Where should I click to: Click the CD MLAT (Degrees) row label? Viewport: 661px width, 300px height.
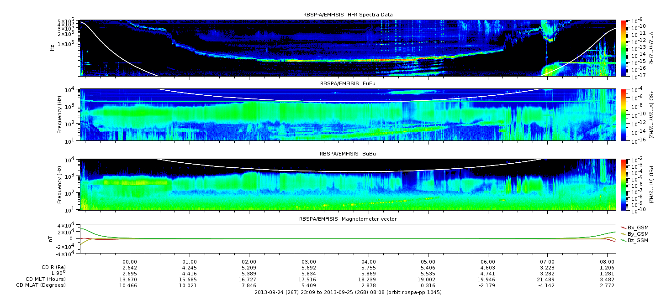point(42,285)
